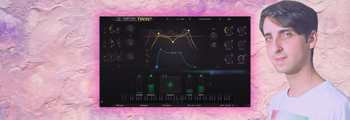Select the envelope hold point H
The image size is (350, 120).
click(x=180, y=53)
